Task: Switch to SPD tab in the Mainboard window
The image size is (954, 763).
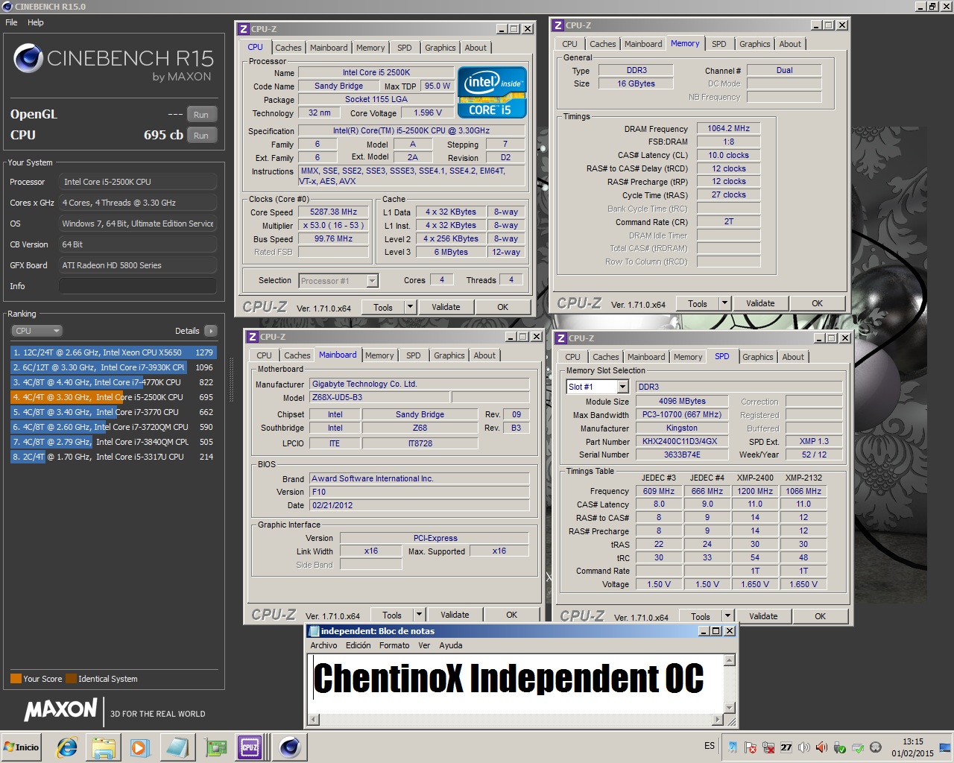Action: pyautogui.click(x=413, y=355)
